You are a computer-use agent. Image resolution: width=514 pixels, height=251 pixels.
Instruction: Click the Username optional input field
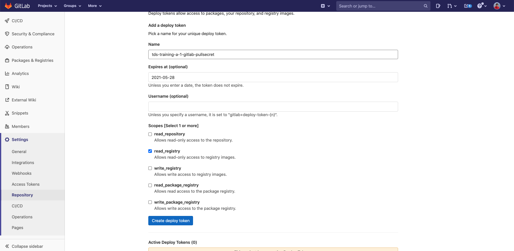point(273,107)
